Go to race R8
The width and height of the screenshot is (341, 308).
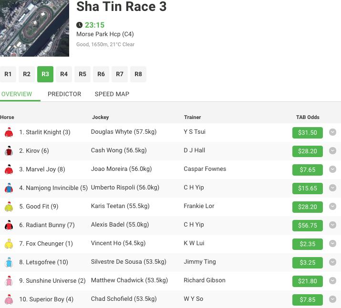tap(138, 74)
